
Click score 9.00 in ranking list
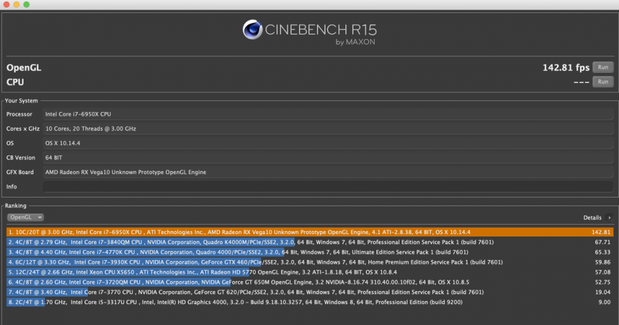point(604,302)
